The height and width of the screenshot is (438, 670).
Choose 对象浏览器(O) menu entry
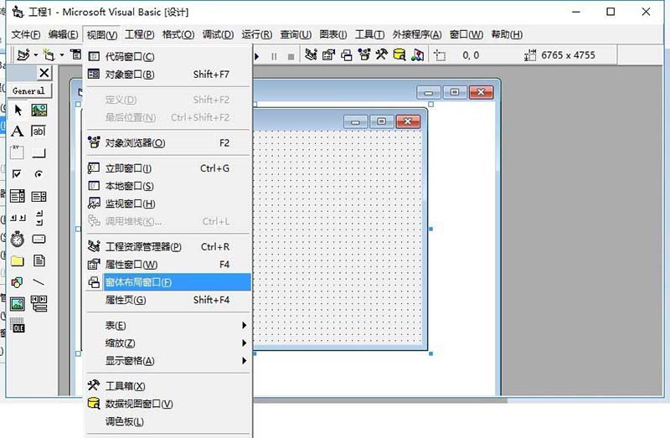pos(169,142)
